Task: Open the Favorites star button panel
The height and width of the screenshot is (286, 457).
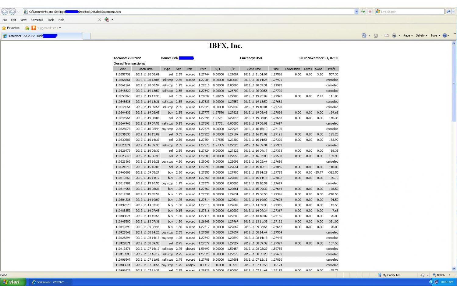Action: [11, 28]
